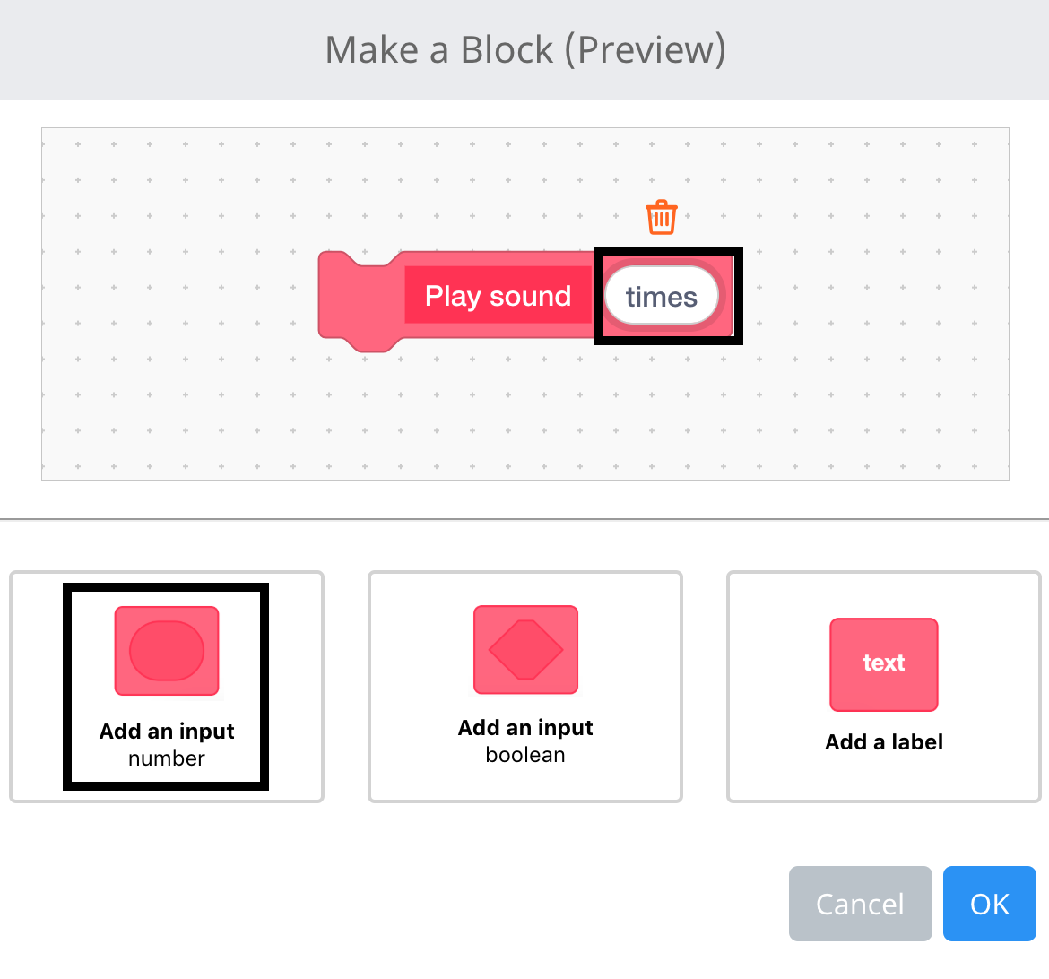Image resolution: width=1049 pixels, height=979 pixels.
Task: Choose the Add an input boolean option
Action: pos(524,686)
